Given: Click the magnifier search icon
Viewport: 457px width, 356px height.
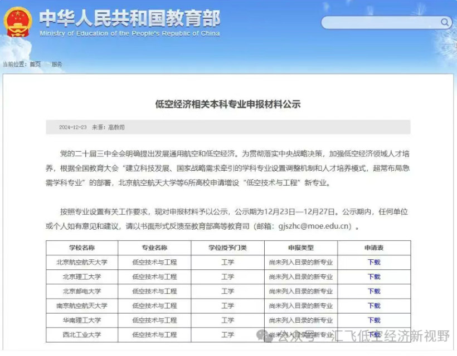Looking at the screenshot, I should (x=445, y=22).
